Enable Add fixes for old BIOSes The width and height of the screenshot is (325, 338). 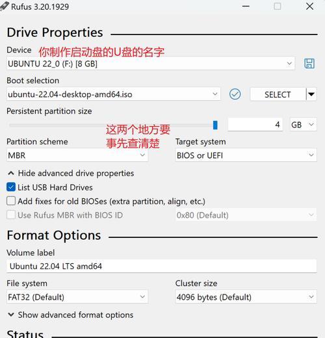[11, 201]
